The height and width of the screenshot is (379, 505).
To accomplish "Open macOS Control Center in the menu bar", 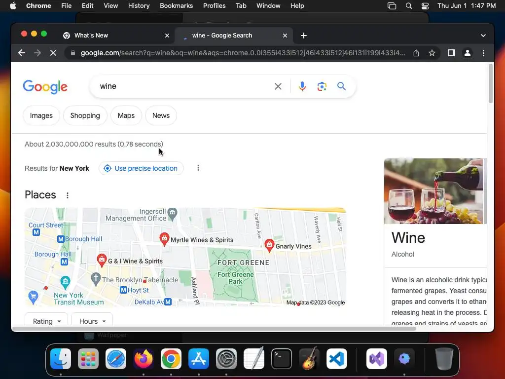I will pos(425,6).
